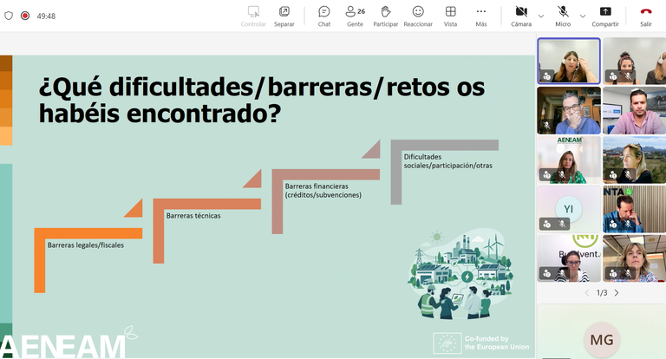Click the shield security icon
666x359 pixels.
click(x=9, y=16)
